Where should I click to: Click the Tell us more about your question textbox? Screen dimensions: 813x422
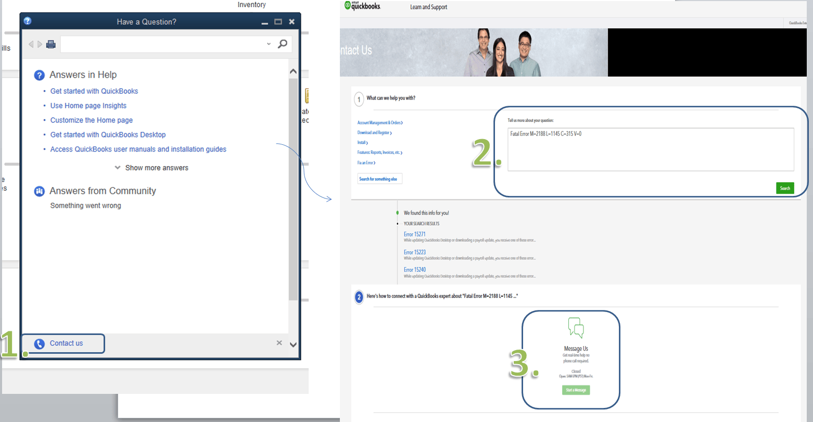[651, 150]
